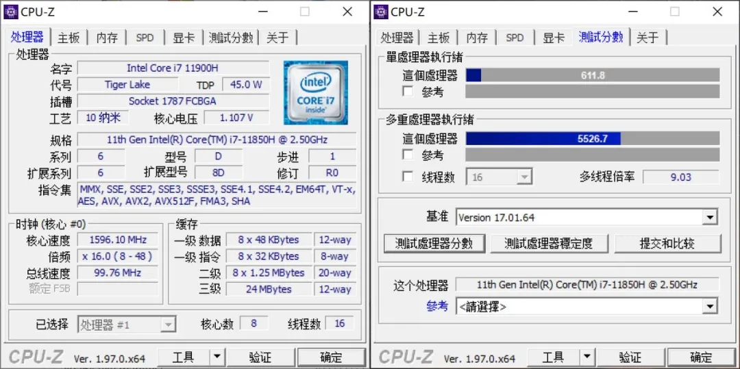Maximize the right CPU-Z window
Screen dimensions: 740x369
[x=675, y=12]
